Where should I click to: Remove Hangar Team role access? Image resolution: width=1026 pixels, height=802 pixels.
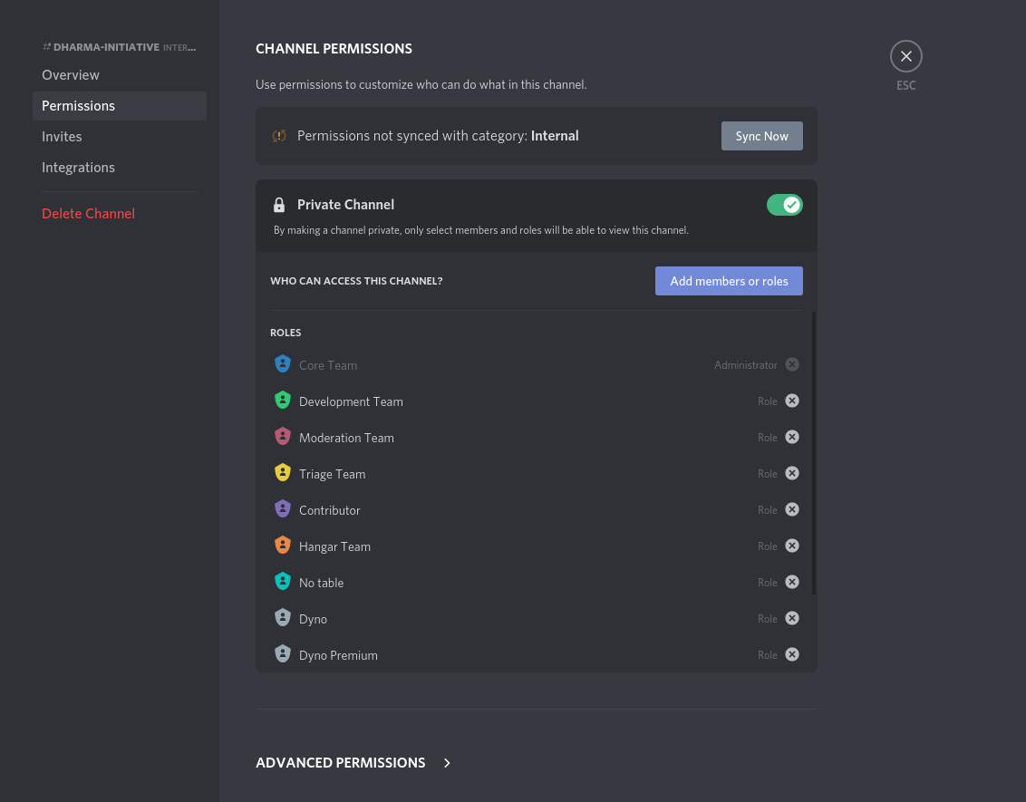[792, 546]
